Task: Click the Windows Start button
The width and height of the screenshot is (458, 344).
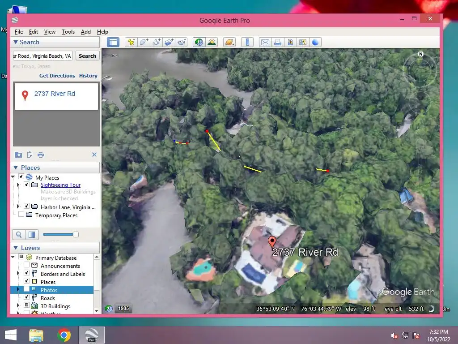Action: tap(11, 335)
